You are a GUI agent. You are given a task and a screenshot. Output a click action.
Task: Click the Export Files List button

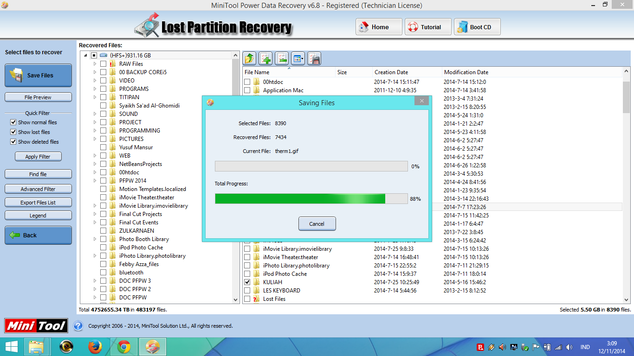click(x=38, y=203)
